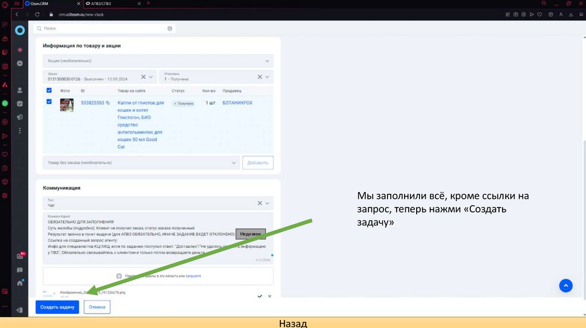Clear the selected Заказ value

pos(143,77)
